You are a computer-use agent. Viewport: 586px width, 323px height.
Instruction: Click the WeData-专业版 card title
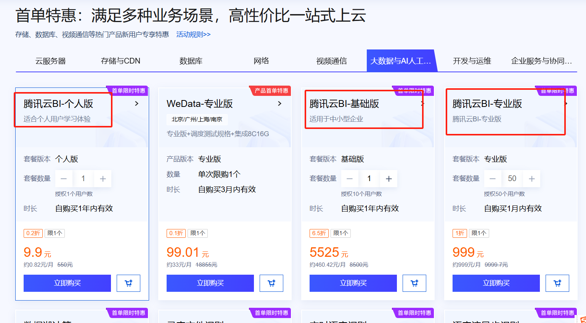(200, 103)
